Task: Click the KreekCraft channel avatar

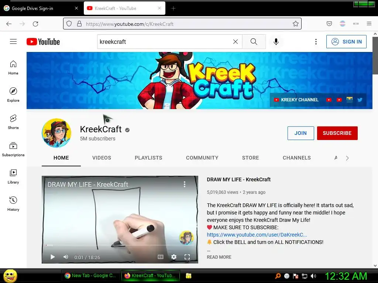Action: 56,133
